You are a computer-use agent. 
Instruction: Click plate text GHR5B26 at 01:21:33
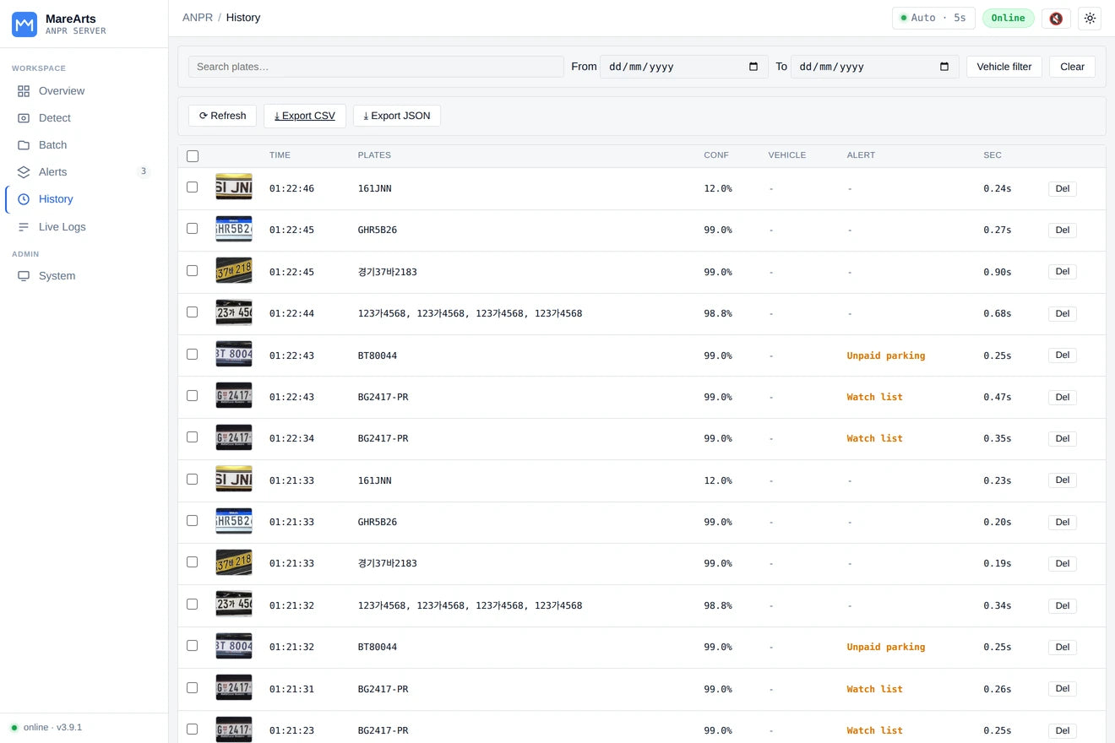click(x=378, y=522)
